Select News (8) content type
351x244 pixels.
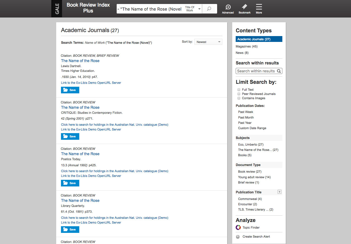tap(242, 53)
